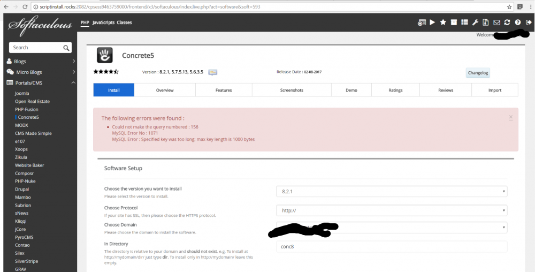The width and height of the screenshot is (535, 272).
Task: Click browser back arrow
Action: tap(6, 6)
